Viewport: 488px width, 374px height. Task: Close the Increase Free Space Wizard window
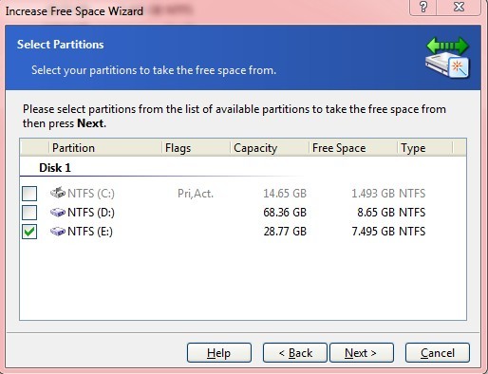point(459,7)
